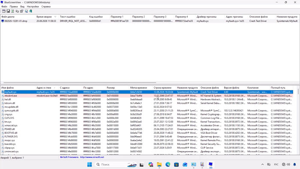Open the Правка menu
This screenshot has height=169, width=300.
(x=14, y=6)
